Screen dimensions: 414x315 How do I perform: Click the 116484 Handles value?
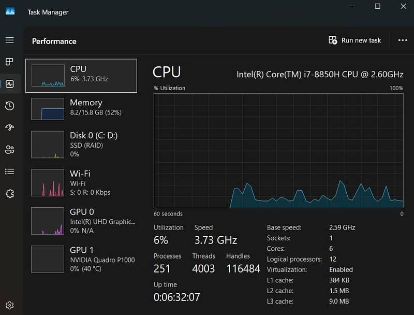tap(243, 269)
